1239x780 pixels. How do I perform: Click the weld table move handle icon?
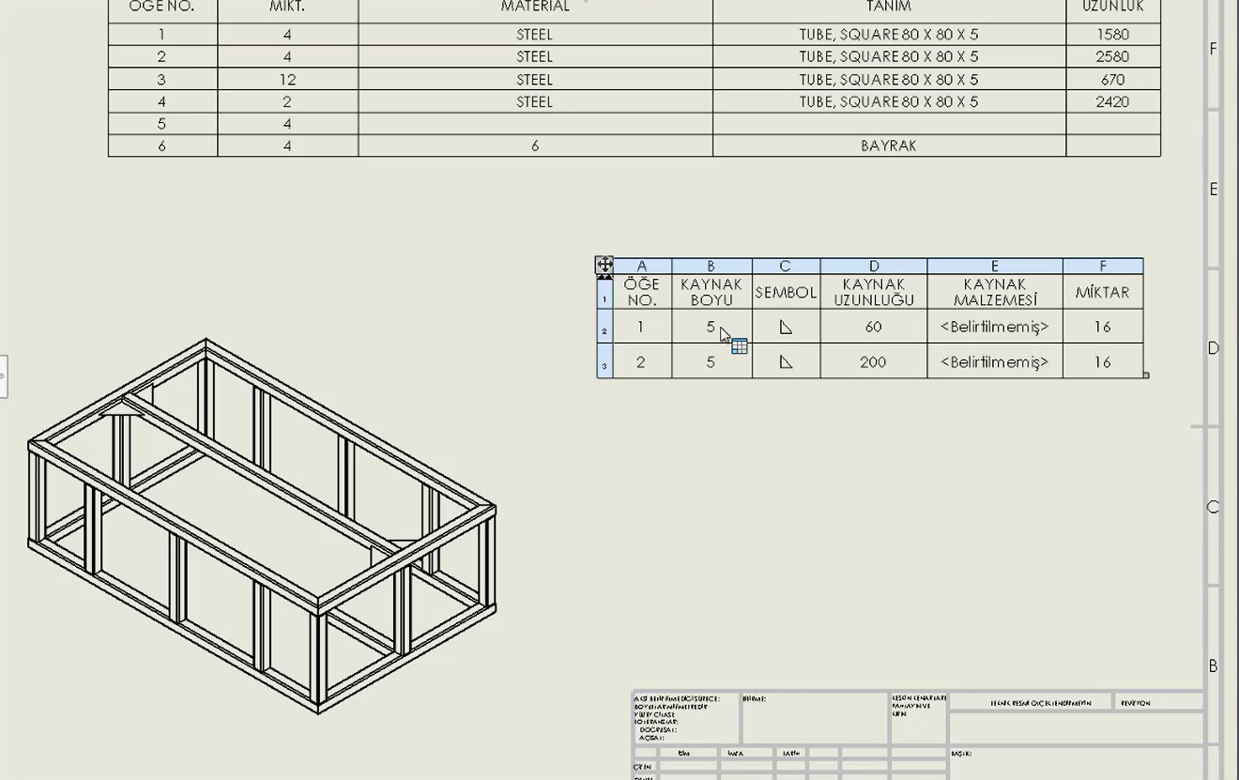pyautogui.click(x=604, y=265)
